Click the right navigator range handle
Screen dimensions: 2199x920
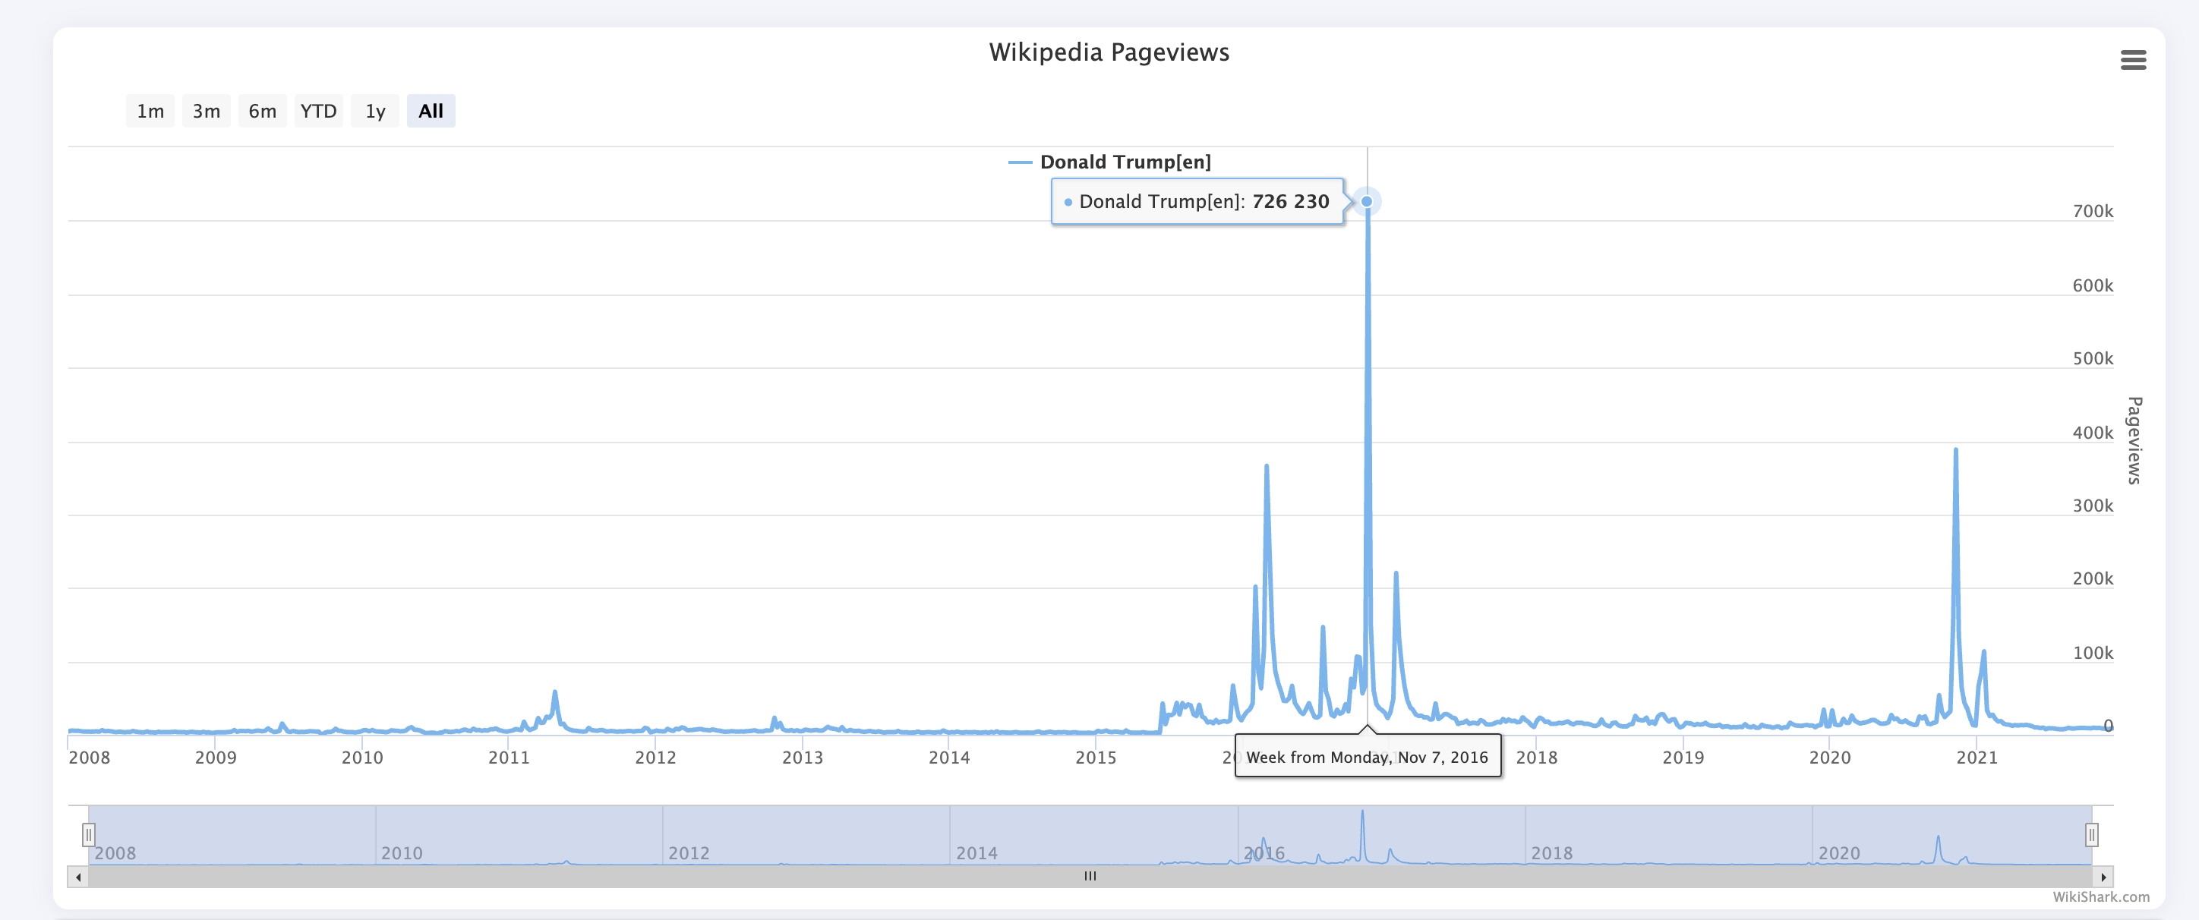[x=2091, y=833]
